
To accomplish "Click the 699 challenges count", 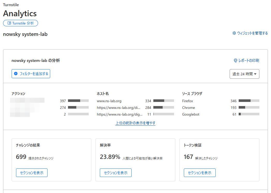I will point(21,157).
